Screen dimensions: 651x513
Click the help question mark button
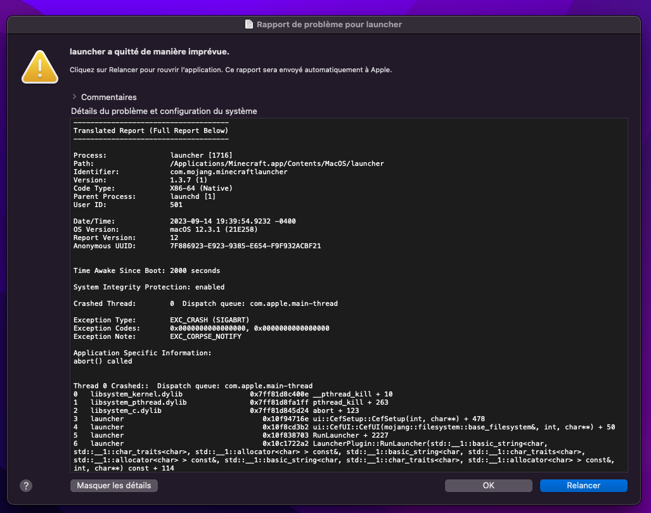(x=26, y=486)
